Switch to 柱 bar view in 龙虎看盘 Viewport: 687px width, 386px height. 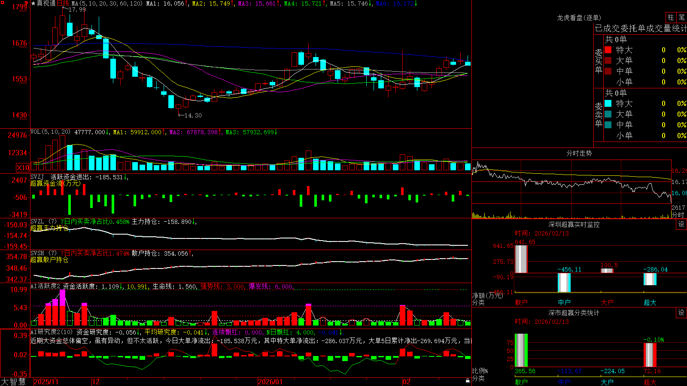671,17
